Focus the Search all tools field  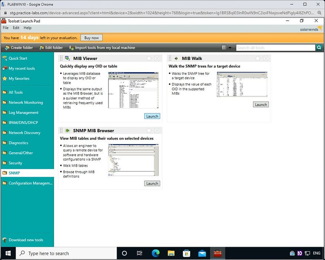(x=276, y=48)
